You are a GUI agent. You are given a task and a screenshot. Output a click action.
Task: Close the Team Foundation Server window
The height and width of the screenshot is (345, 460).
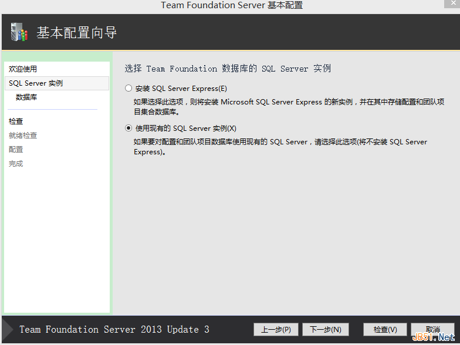click(453, 3)
